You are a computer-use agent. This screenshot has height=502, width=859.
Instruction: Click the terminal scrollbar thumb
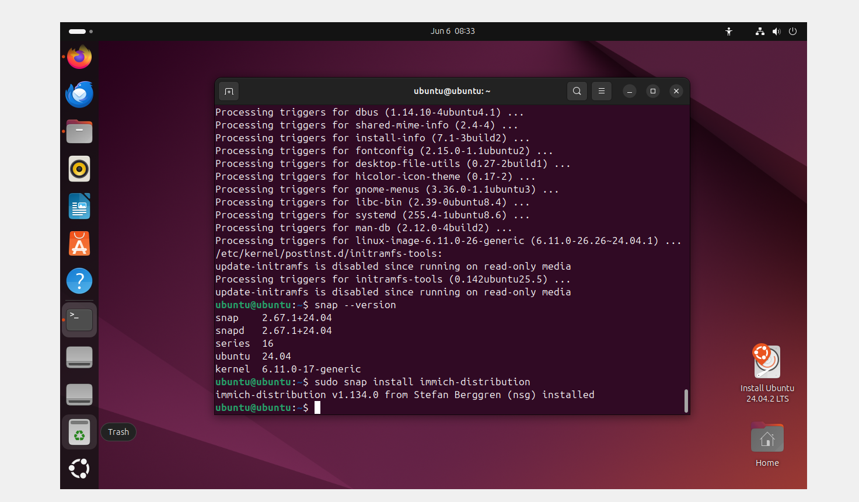click(686, 401)
